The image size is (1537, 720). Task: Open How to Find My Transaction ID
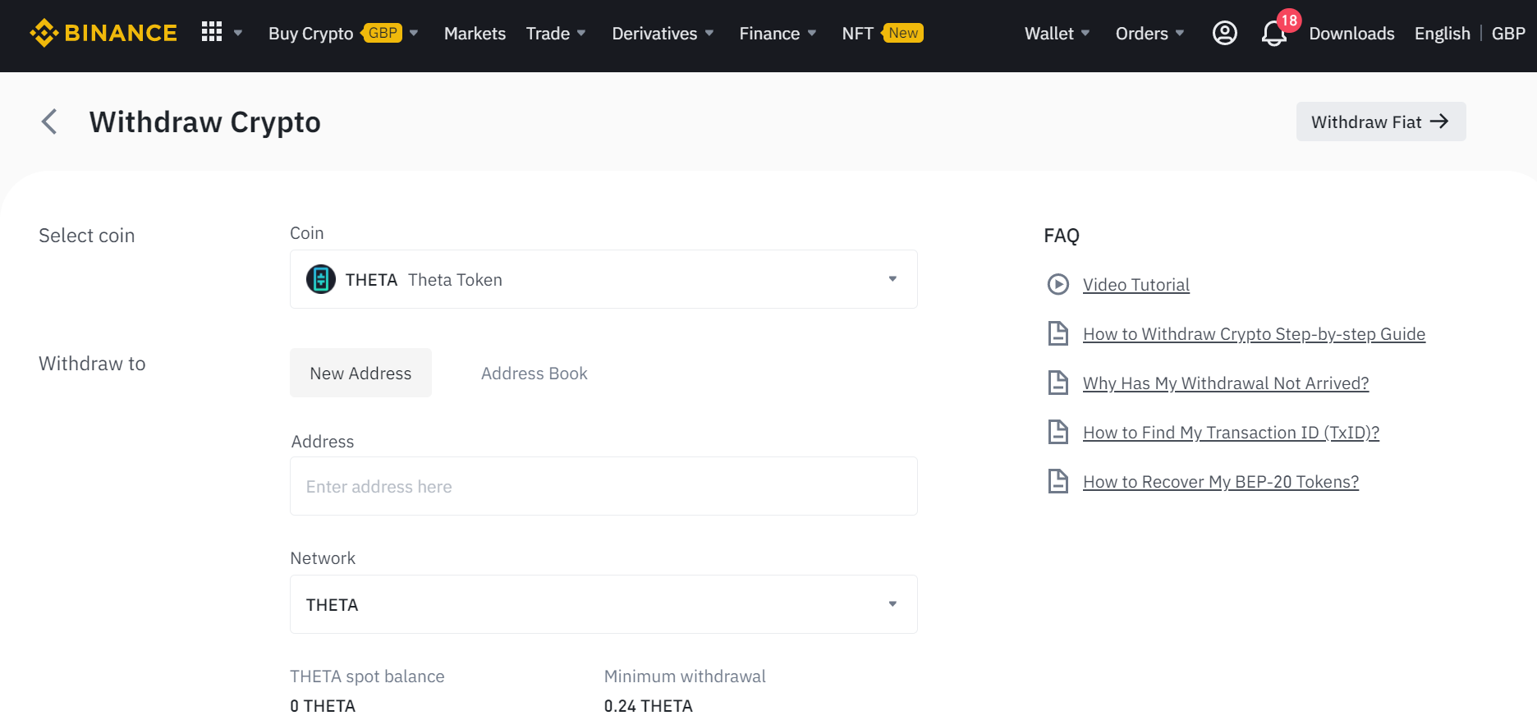pos(1231,432)
